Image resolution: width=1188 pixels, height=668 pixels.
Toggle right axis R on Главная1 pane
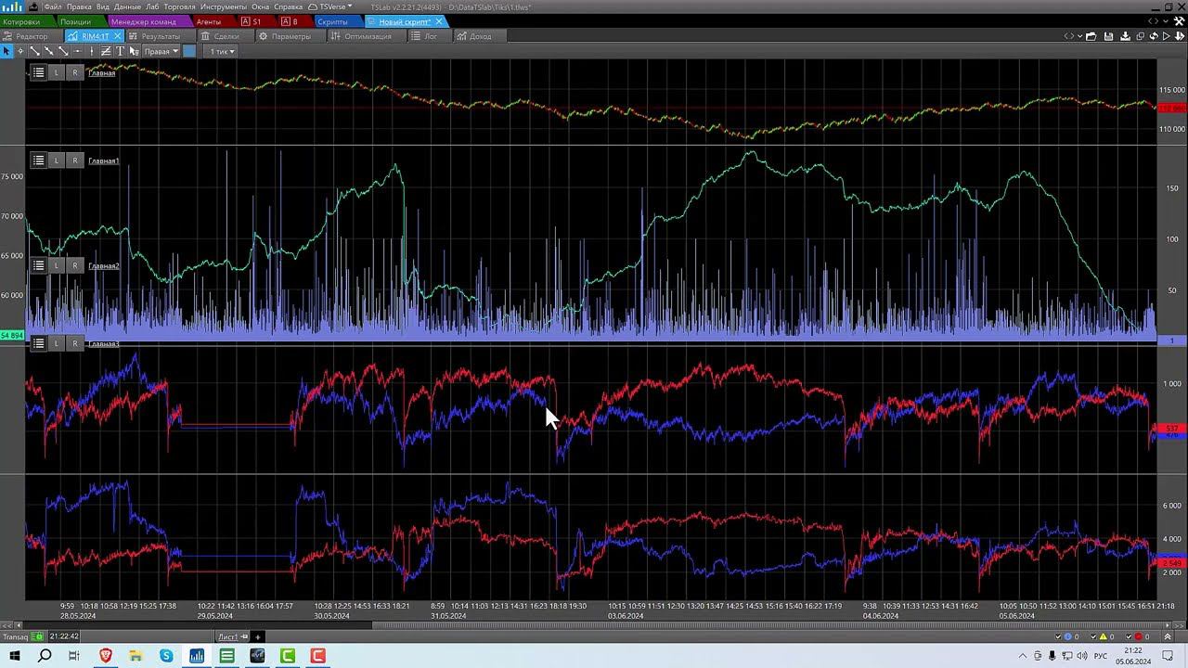coord(75,161)
